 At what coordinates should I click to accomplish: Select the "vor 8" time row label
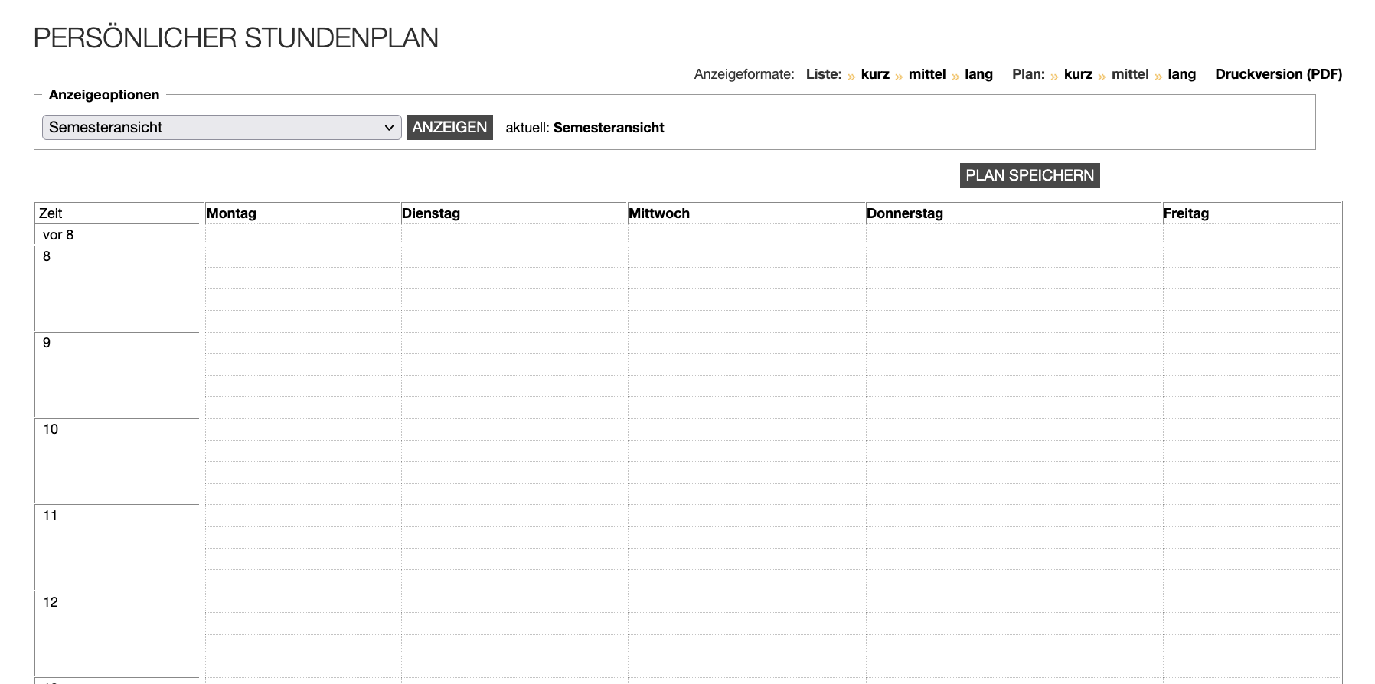tap(58, 235)
